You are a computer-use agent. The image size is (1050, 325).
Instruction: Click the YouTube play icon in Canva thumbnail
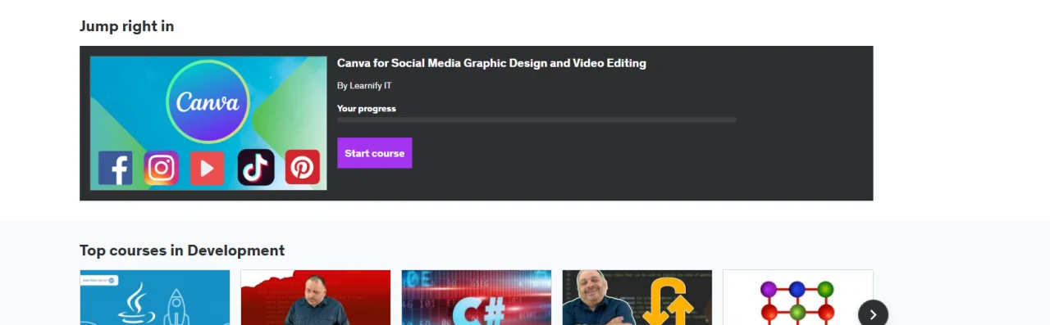[x=208, y=168]
